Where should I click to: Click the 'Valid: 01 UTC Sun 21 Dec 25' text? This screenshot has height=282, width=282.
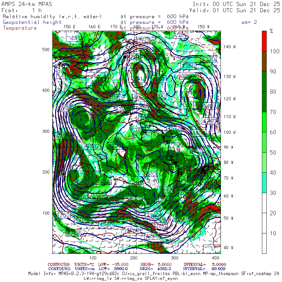pyautogui.click(x=235, y=10)
